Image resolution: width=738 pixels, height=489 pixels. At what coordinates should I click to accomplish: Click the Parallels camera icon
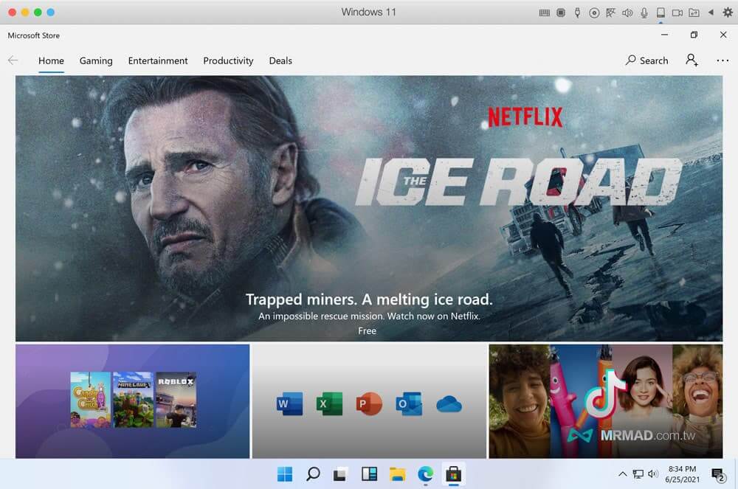pos(677,13)
